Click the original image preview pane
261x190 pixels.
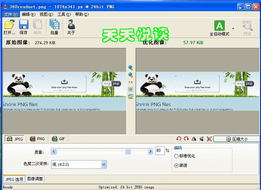64,91
